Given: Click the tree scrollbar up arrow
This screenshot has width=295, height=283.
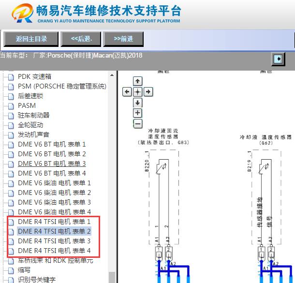Looking at the screenshot, I should point(112,75).
